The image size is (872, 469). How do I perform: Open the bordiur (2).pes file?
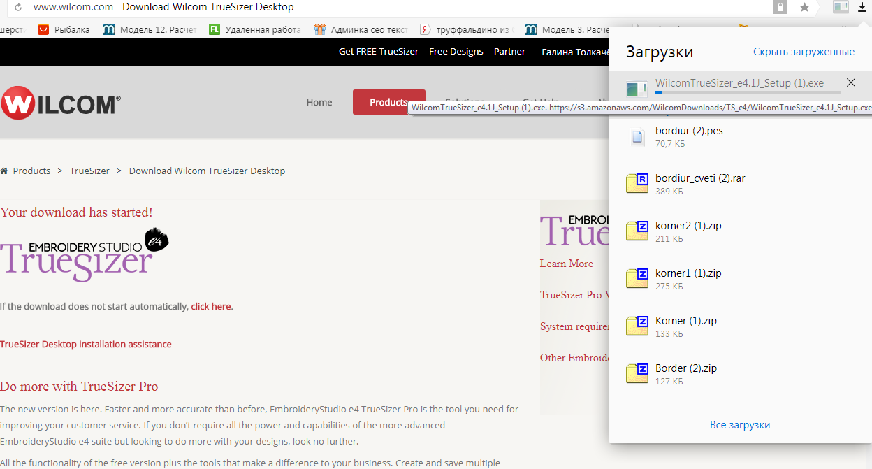(688, 131)
